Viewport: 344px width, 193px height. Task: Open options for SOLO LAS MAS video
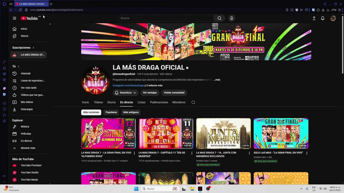tap(307, 153)
